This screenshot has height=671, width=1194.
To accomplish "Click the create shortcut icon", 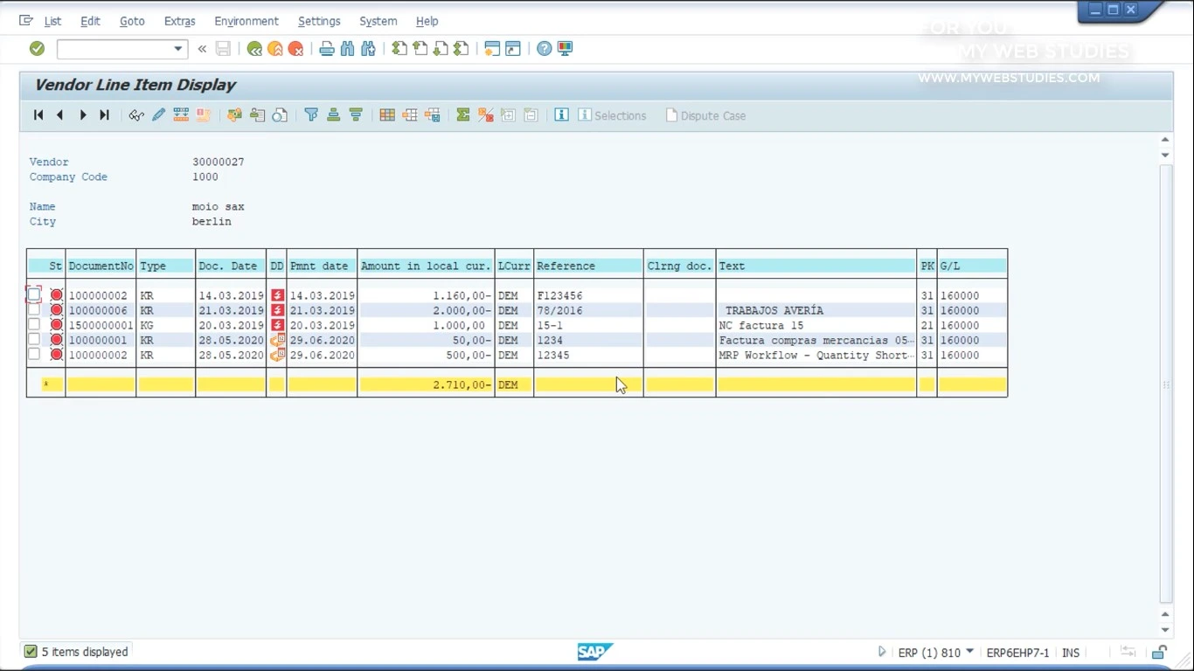I will tap(513, 49).
